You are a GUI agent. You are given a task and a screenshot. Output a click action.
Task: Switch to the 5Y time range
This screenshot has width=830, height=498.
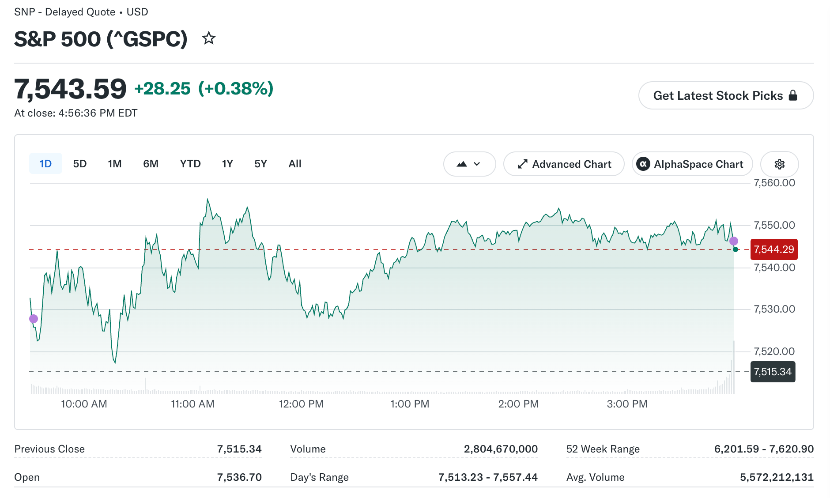coord(260,164)
